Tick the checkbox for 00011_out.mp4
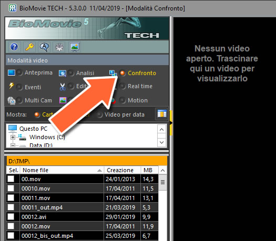Image resolution: width=276 pixels, height=241 pixels. (11, 207)
